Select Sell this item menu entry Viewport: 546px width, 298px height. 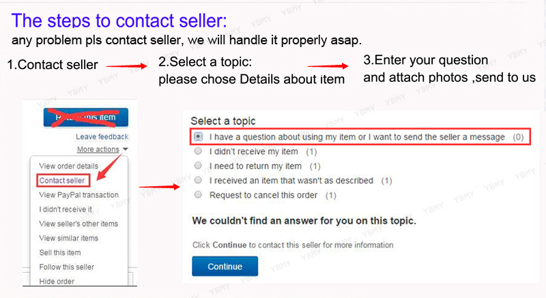tap(60, 252)
